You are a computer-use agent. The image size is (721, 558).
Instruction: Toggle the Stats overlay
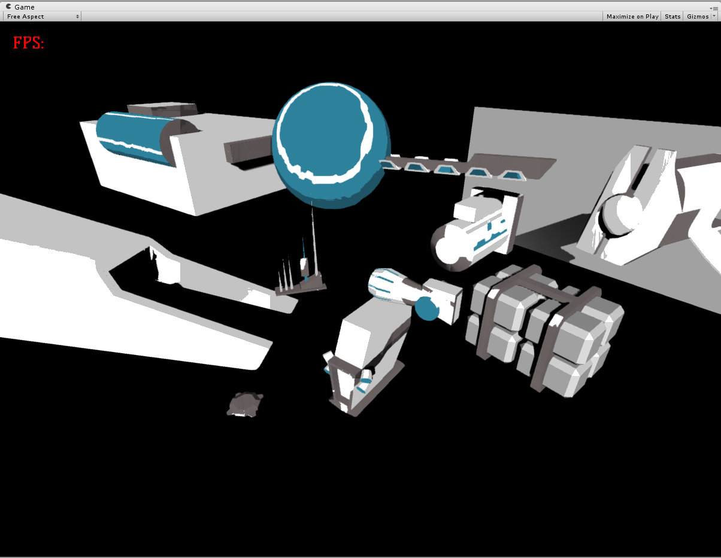pos(672,16)
